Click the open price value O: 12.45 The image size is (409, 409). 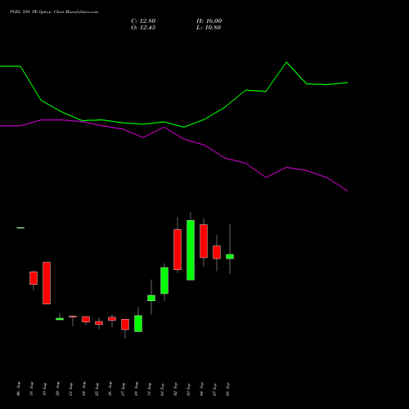pos(143,28)
